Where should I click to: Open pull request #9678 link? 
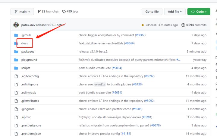156,126
